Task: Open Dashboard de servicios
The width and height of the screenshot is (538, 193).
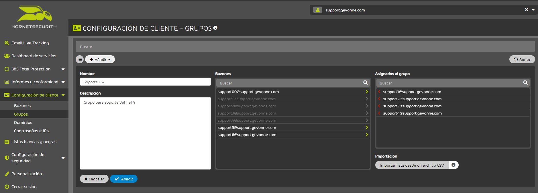Action: pos(34,56)
